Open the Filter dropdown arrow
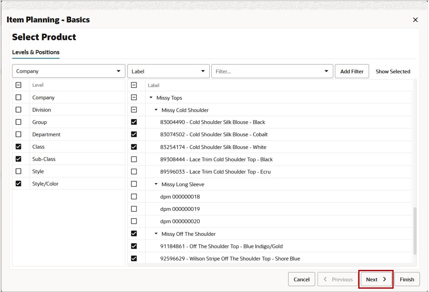429x292 pixels. tap(326, 71)
